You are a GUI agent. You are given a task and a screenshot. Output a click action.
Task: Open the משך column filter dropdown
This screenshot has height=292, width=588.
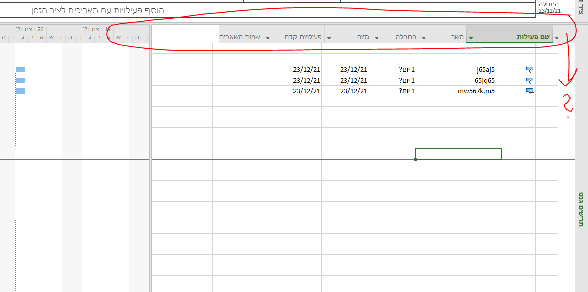click(x=424, y=38)
